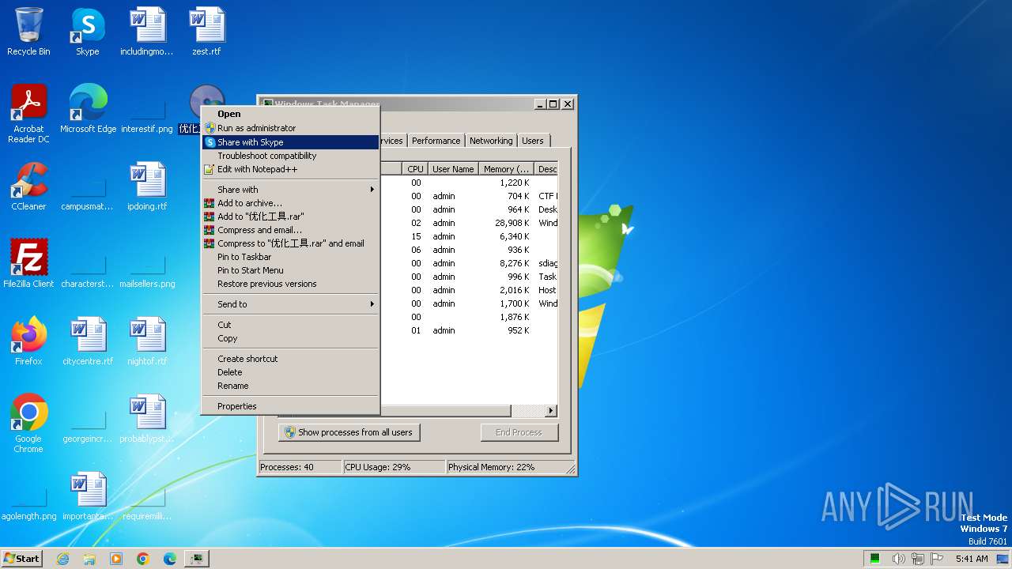Open the Recycle Bin desktop icon
The image size is (1012, 569).
pos(28,32)
